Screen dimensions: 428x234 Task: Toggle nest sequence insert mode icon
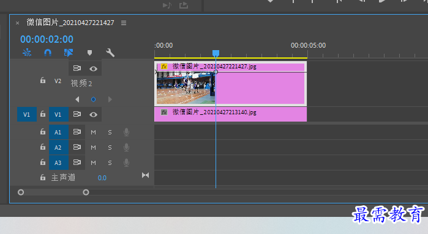point(27,53)
